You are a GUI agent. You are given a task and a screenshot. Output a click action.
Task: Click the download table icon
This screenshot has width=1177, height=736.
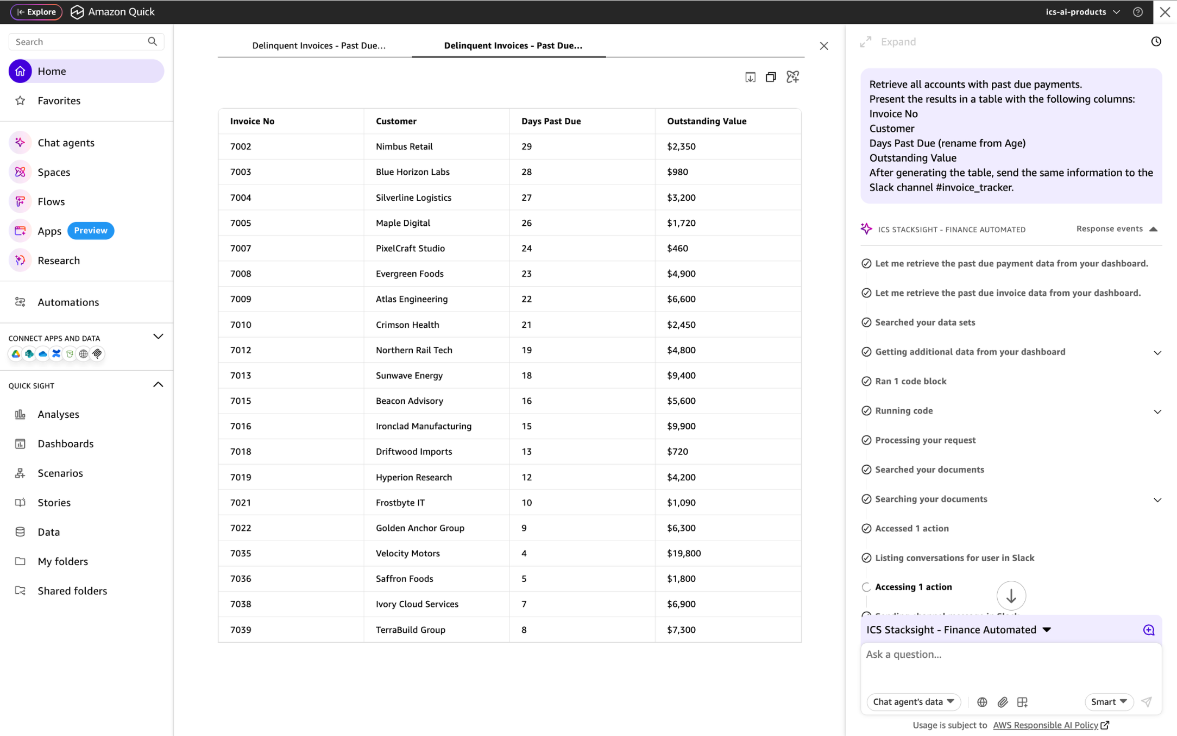750,77
